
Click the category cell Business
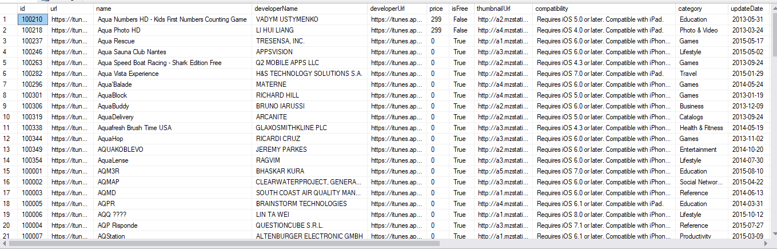[x=702, y=106]
